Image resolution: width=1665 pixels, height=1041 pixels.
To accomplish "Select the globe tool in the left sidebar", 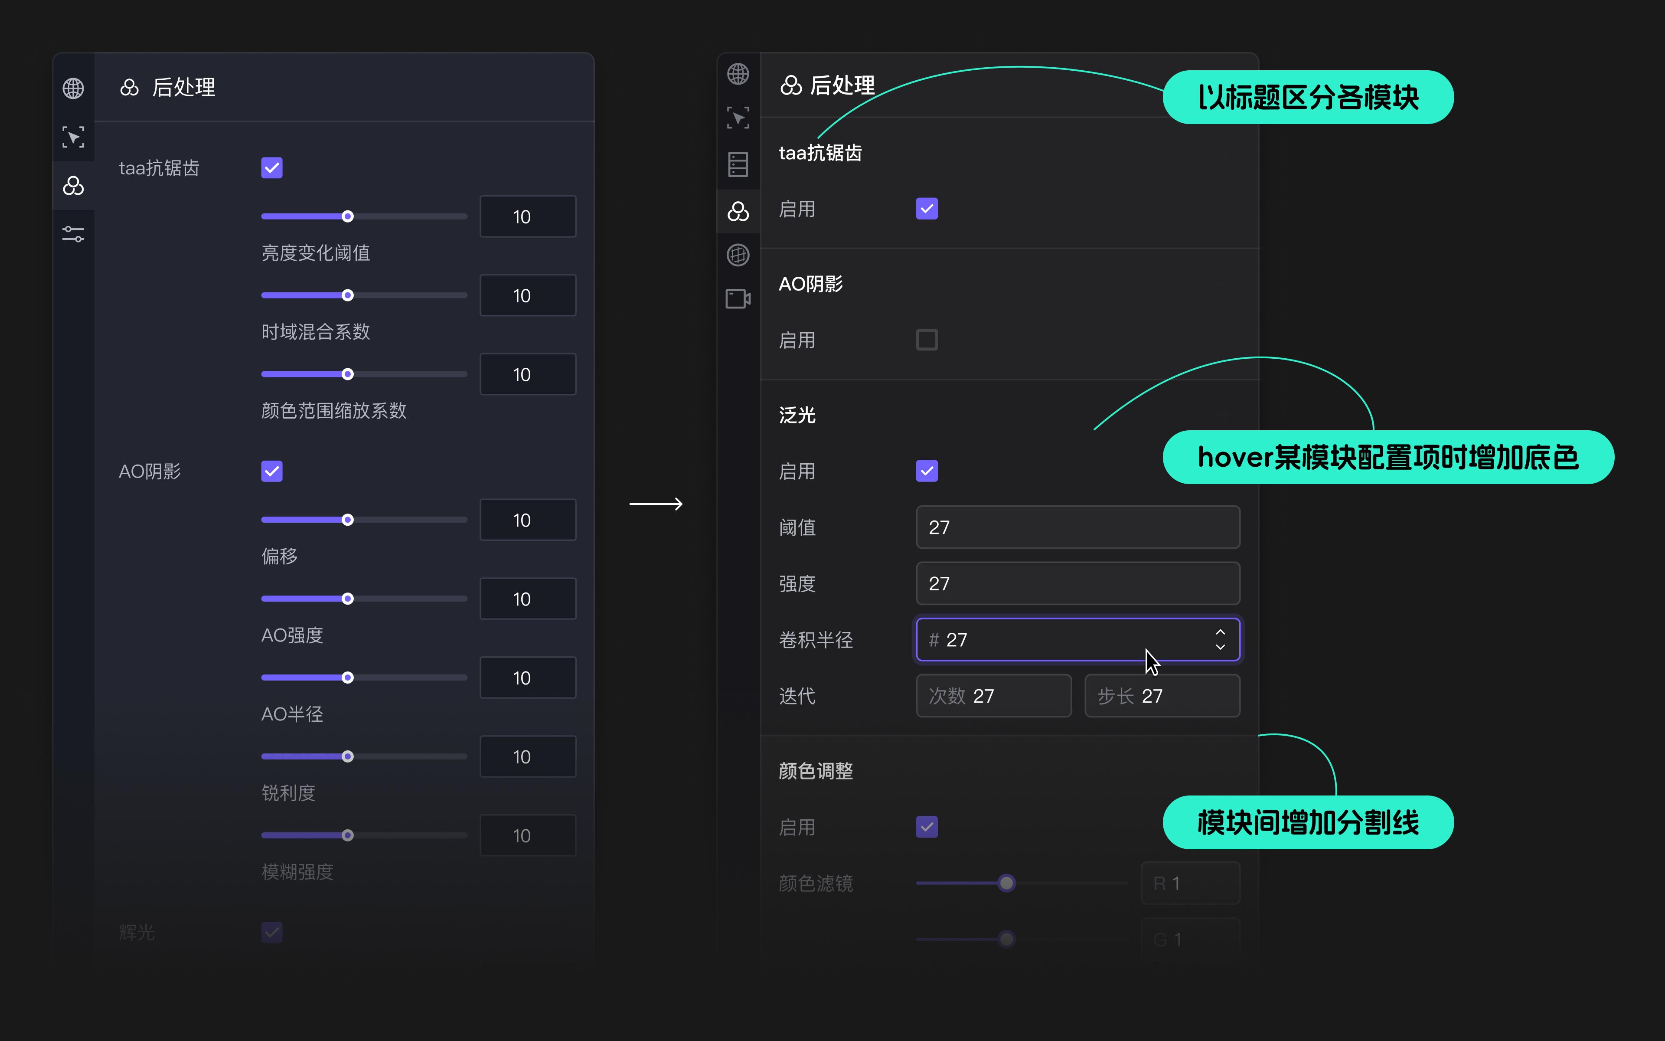I will click(74, 88).
